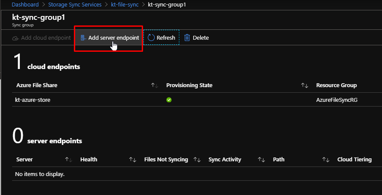This screenshot has width=382, height=195.
Task: Click the server endpoints heading
Action: click(54, 141)
